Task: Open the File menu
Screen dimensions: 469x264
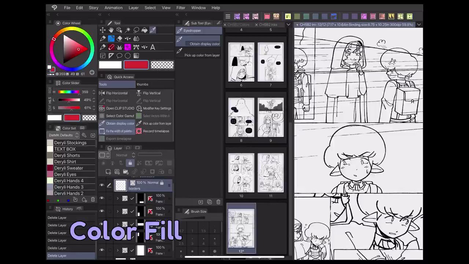Action: [x=67, y=8]
